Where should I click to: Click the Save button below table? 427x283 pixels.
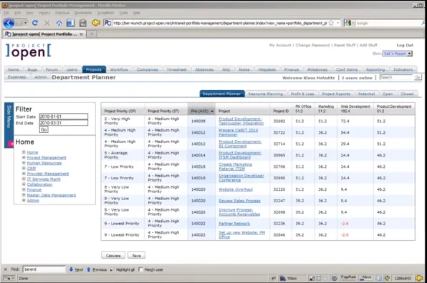point(136,256)
